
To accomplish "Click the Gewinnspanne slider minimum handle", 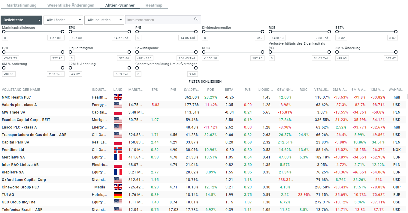I will [137, 52].
